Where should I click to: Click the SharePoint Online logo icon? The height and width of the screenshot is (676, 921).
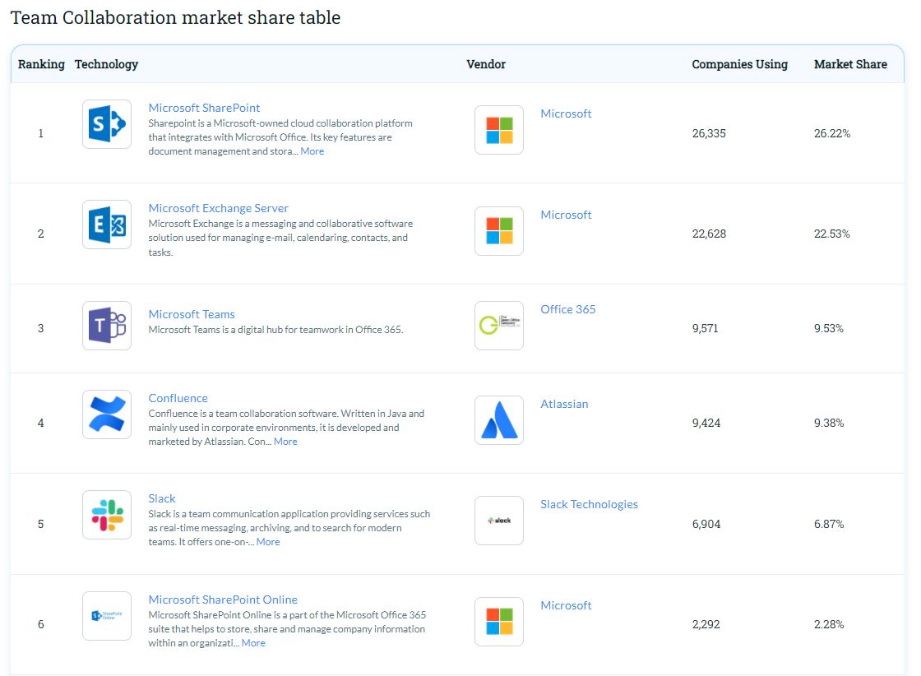pos(107,616)
